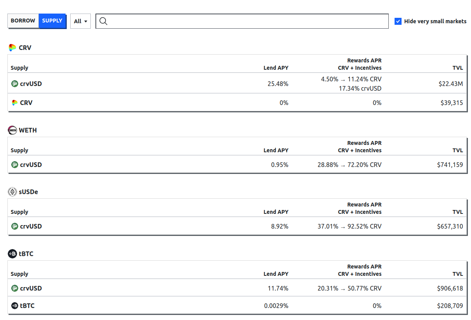
Task: Click the WETH section header icon
Action: (x=12, y=130)
